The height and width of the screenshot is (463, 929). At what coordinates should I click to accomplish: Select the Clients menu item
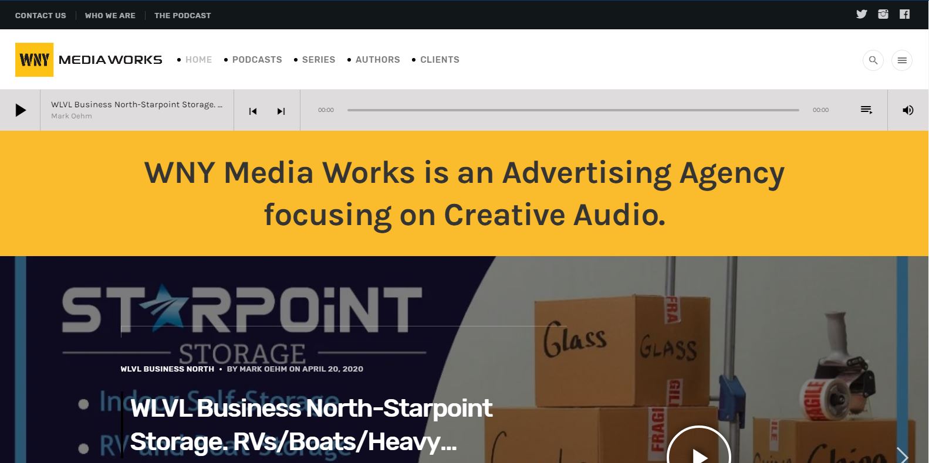[440, 60]
